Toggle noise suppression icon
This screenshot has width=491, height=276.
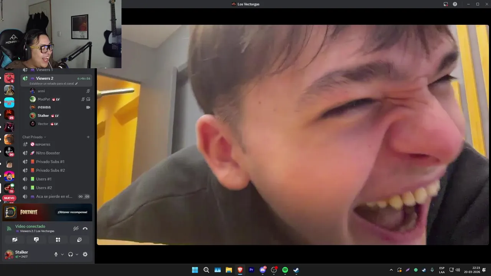[x=76, y=228]
